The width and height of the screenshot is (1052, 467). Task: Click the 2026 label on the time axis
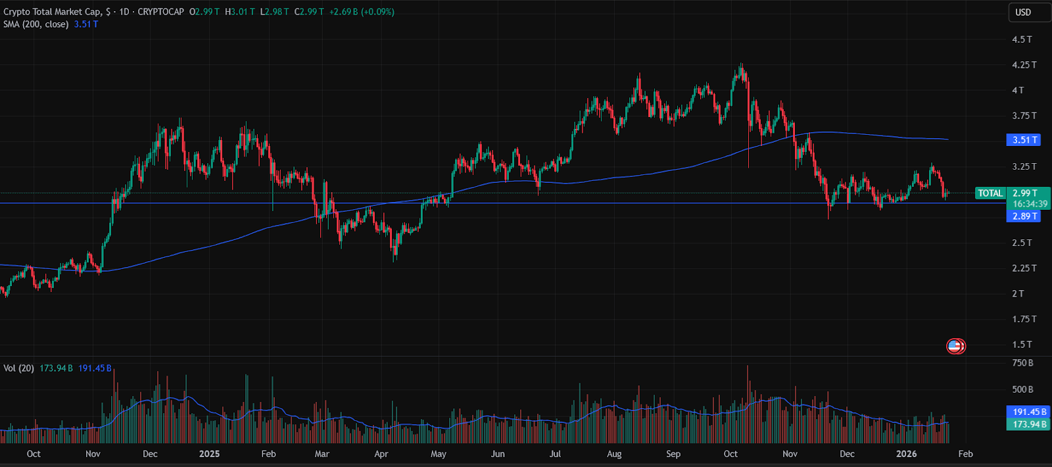pos(907,454)
